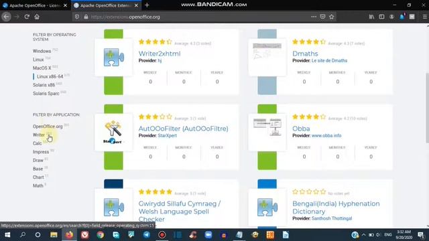Filter by Math application
The width and height of the screenshot is (429, 241).
[x=38, y=186]
